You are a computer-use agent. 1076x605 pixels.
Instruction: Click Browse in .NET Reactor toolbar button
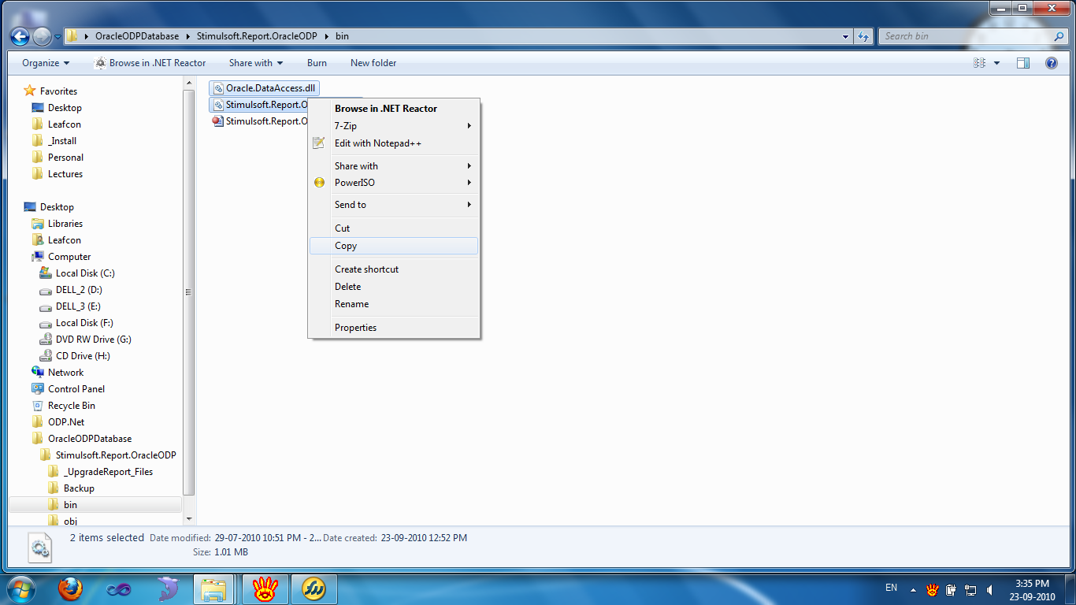click(x=150, y=63)
